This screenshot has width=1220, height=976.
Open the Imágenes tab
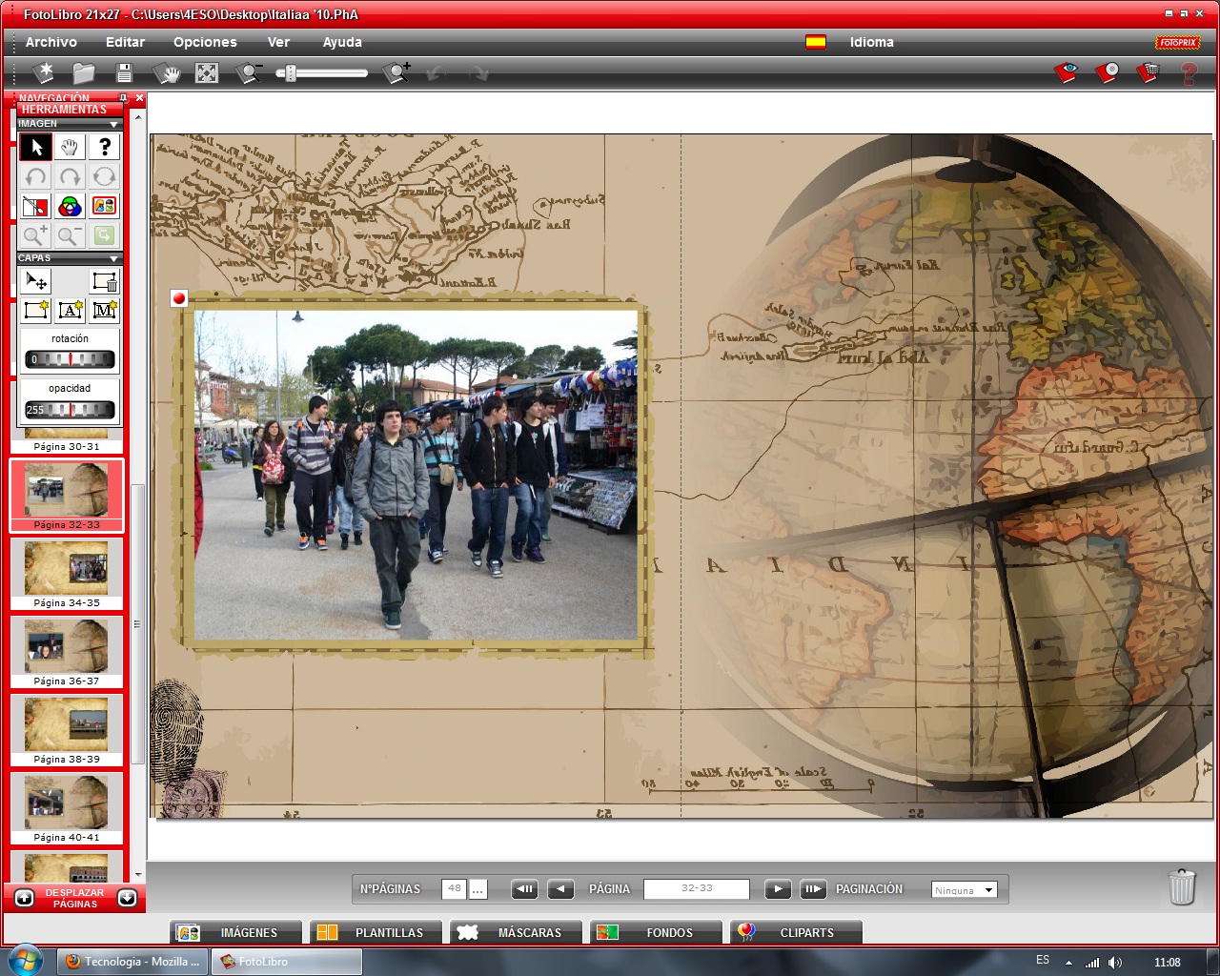pyautogui.click(x=235, y=932)
